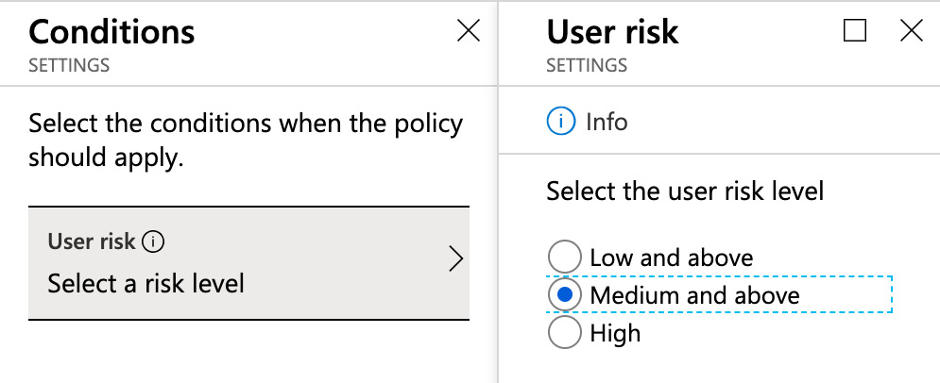Click the info icon beside User risk condition
Screen dimensions: 940x383
point(153,241)
